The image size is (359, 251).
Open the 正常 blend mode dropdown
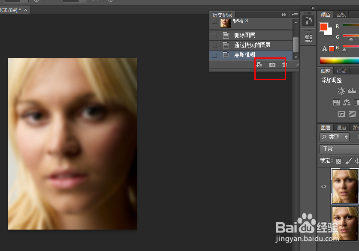[x=339, y=149]
